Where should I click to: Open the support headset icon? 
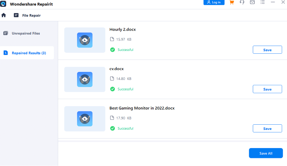pos(242,2)
